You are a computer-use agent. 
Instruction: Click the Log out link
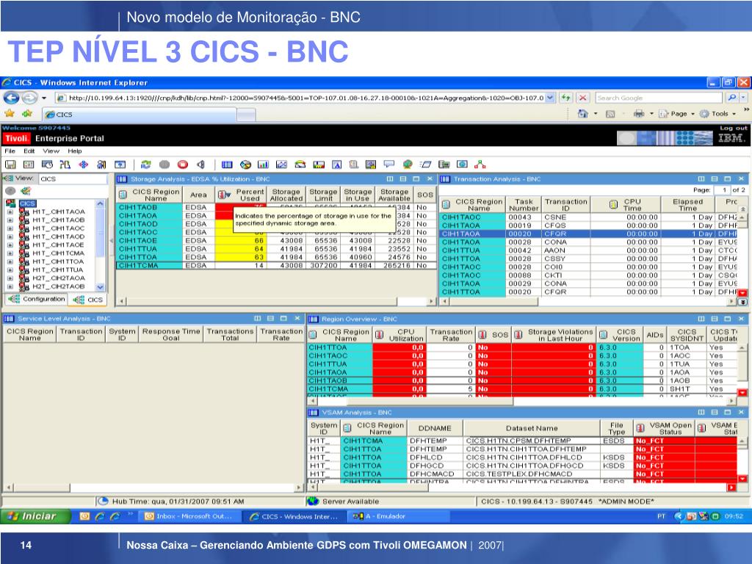[734, 128]
